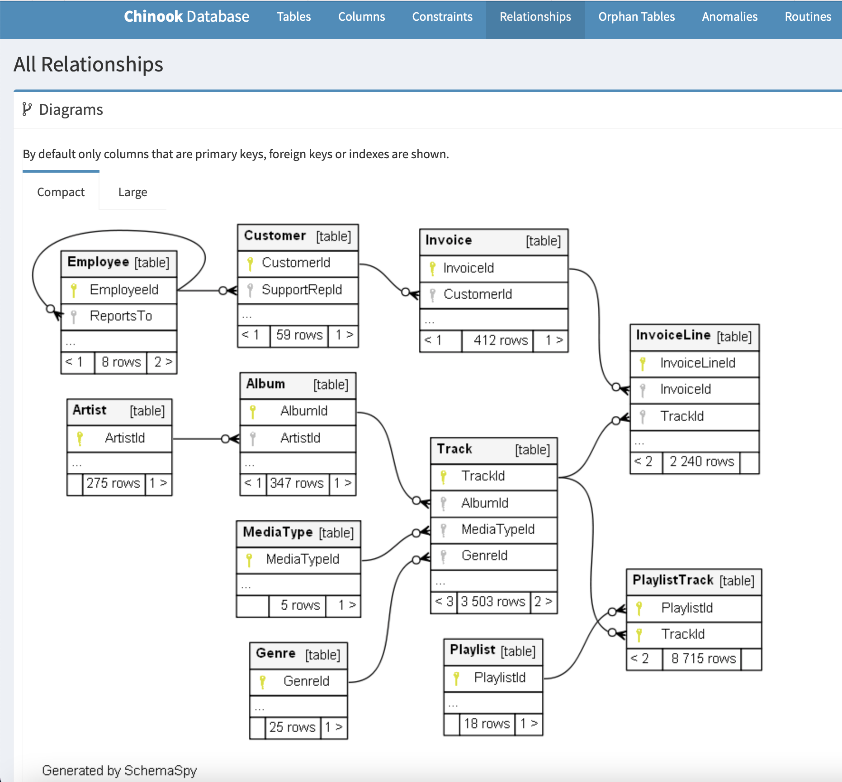The width and height of the screenshot is (842, 782).
Task: View the Anomalies page
Action: click(x=730, y=17)
